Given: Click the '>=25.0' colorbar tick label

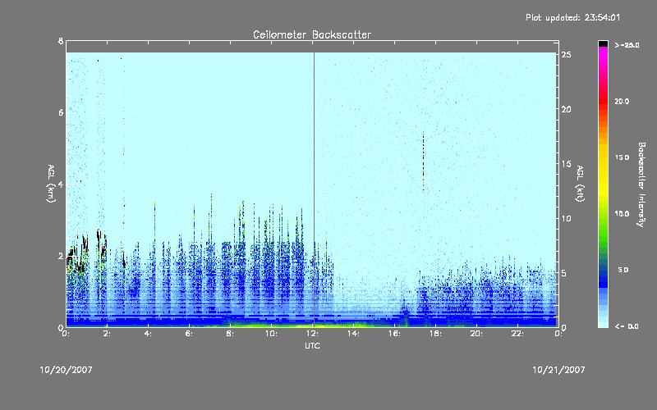Looking at the screenshot, I should click(627, 45).
